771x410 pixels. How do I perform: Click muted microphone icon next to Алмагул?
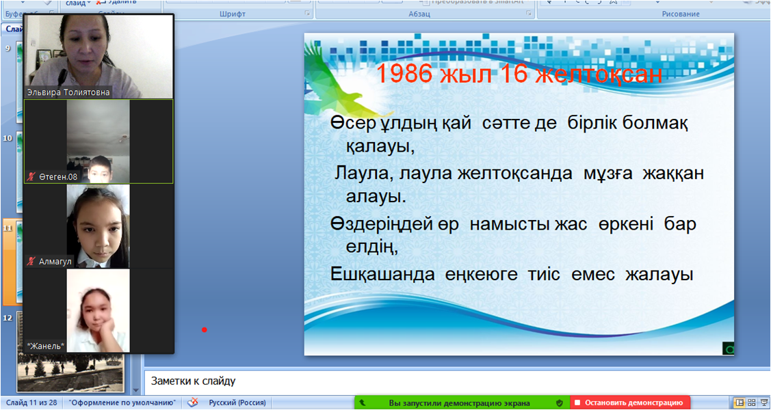pyautogui.click(x=31, y=262)
